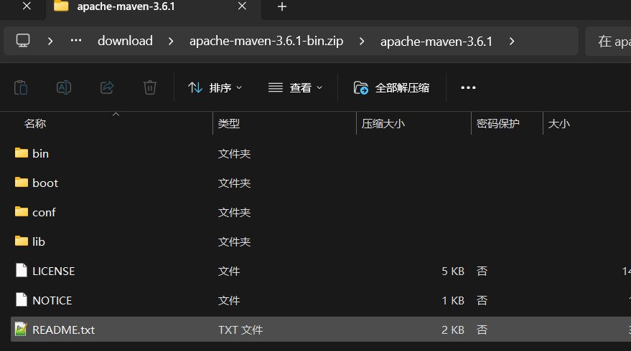Expand chevron after the This PC icon

[50, 41]
